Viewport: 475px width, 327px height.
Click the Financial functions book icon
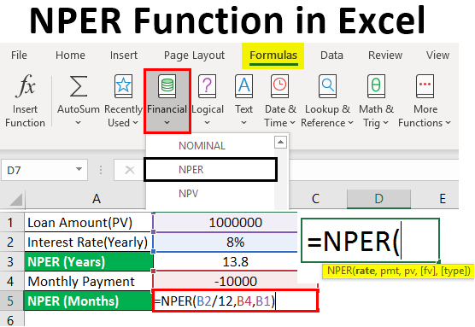(x=167, y=86)
